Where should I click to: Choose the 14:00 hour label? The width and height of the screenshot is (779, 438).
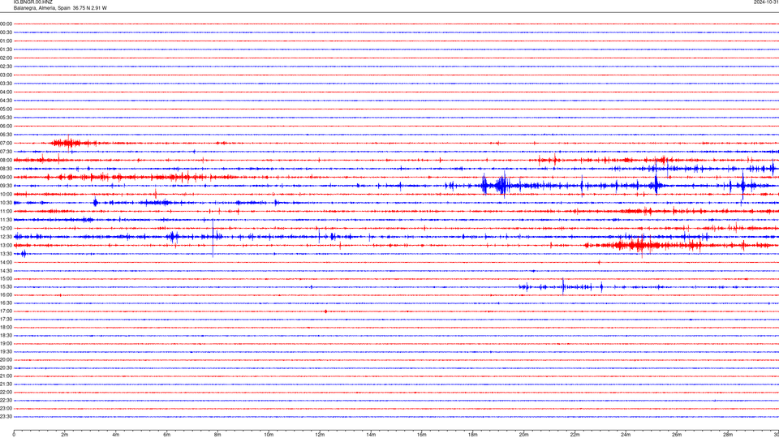click(x=6, y=262)
